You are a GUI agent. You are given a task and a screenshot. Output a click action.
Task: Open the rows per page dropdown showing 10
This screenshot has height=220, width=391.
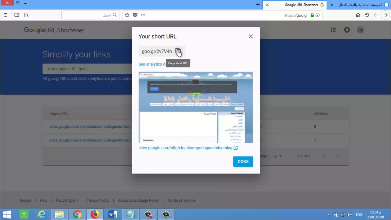(277, 156)
